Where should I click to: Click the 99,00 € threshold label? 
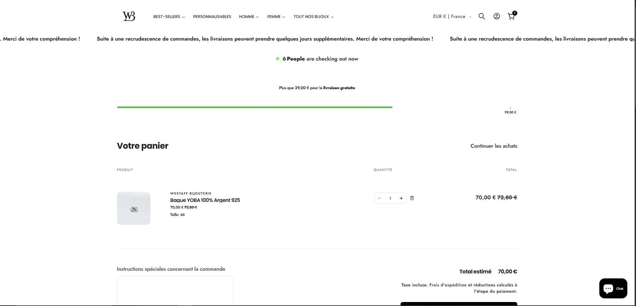tap(510, 112)
